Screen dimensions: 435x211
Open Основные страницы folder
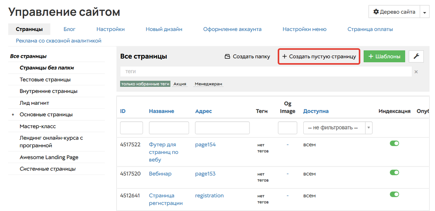click(x=46, y=114)
